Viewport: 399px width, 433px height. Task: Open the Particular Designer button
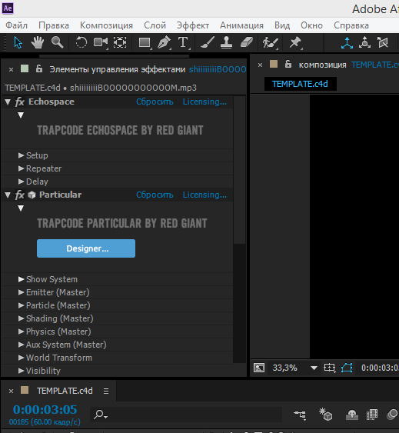click(86, 248)
